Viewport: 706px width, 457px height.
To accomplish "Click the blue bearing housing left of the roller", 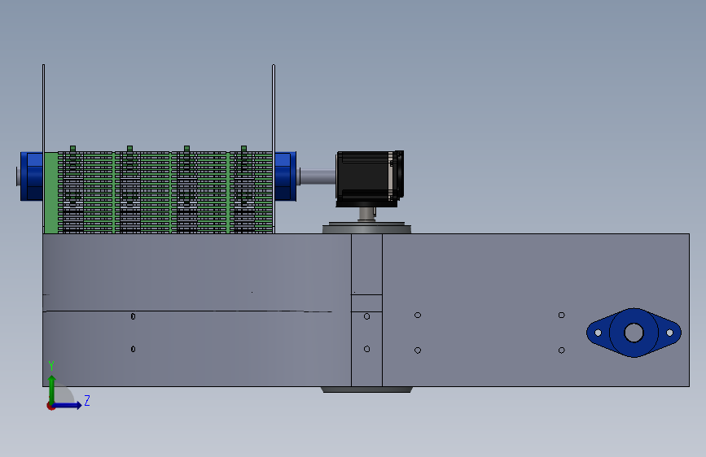I will tap(32, 176).
